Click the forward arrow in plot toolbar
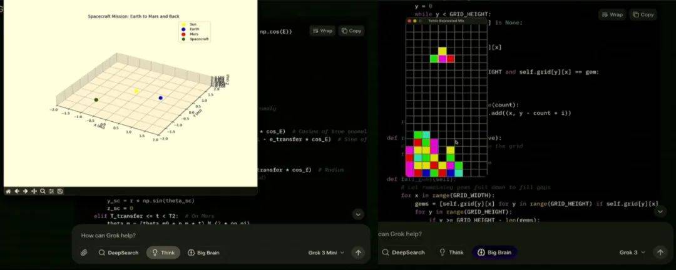Screen dimensions: 676x270 [x=25, y=191]
